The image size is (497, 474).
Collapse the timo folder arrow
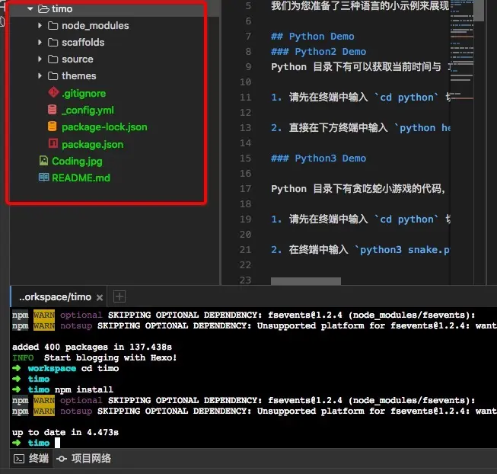30,9
